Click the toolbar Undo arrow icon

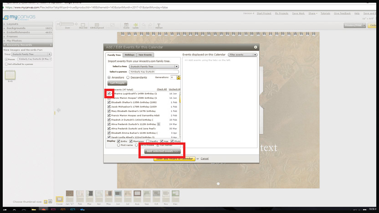[144, 25]
